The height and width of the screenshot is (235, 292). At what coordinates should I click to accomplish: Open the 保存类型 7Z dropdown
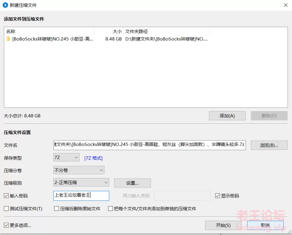(x=66, y=158)
